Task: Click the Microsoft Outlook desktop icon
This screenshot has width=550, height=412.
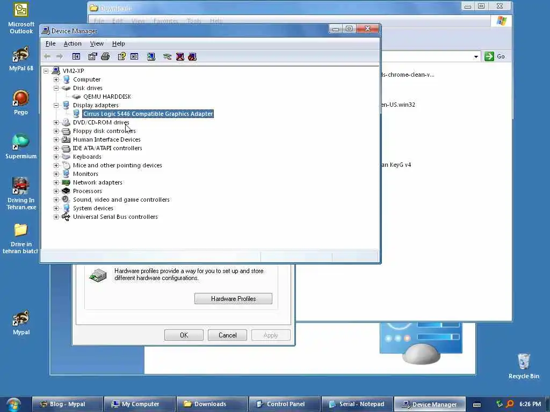Action: (21, 19)
